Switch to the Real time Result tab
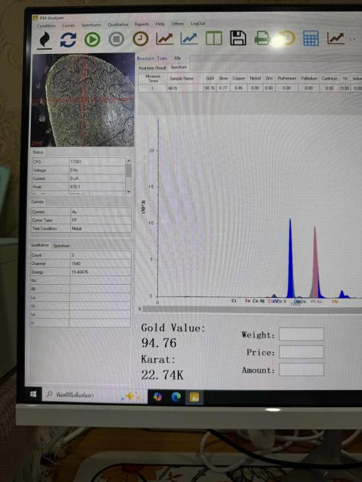The height and width of the screenshot is (482, 362). click(152, 68)
